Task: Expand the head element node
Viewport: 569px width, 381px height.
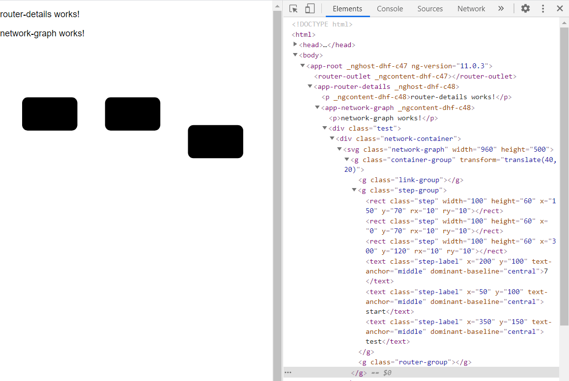Action: (295, 44)
